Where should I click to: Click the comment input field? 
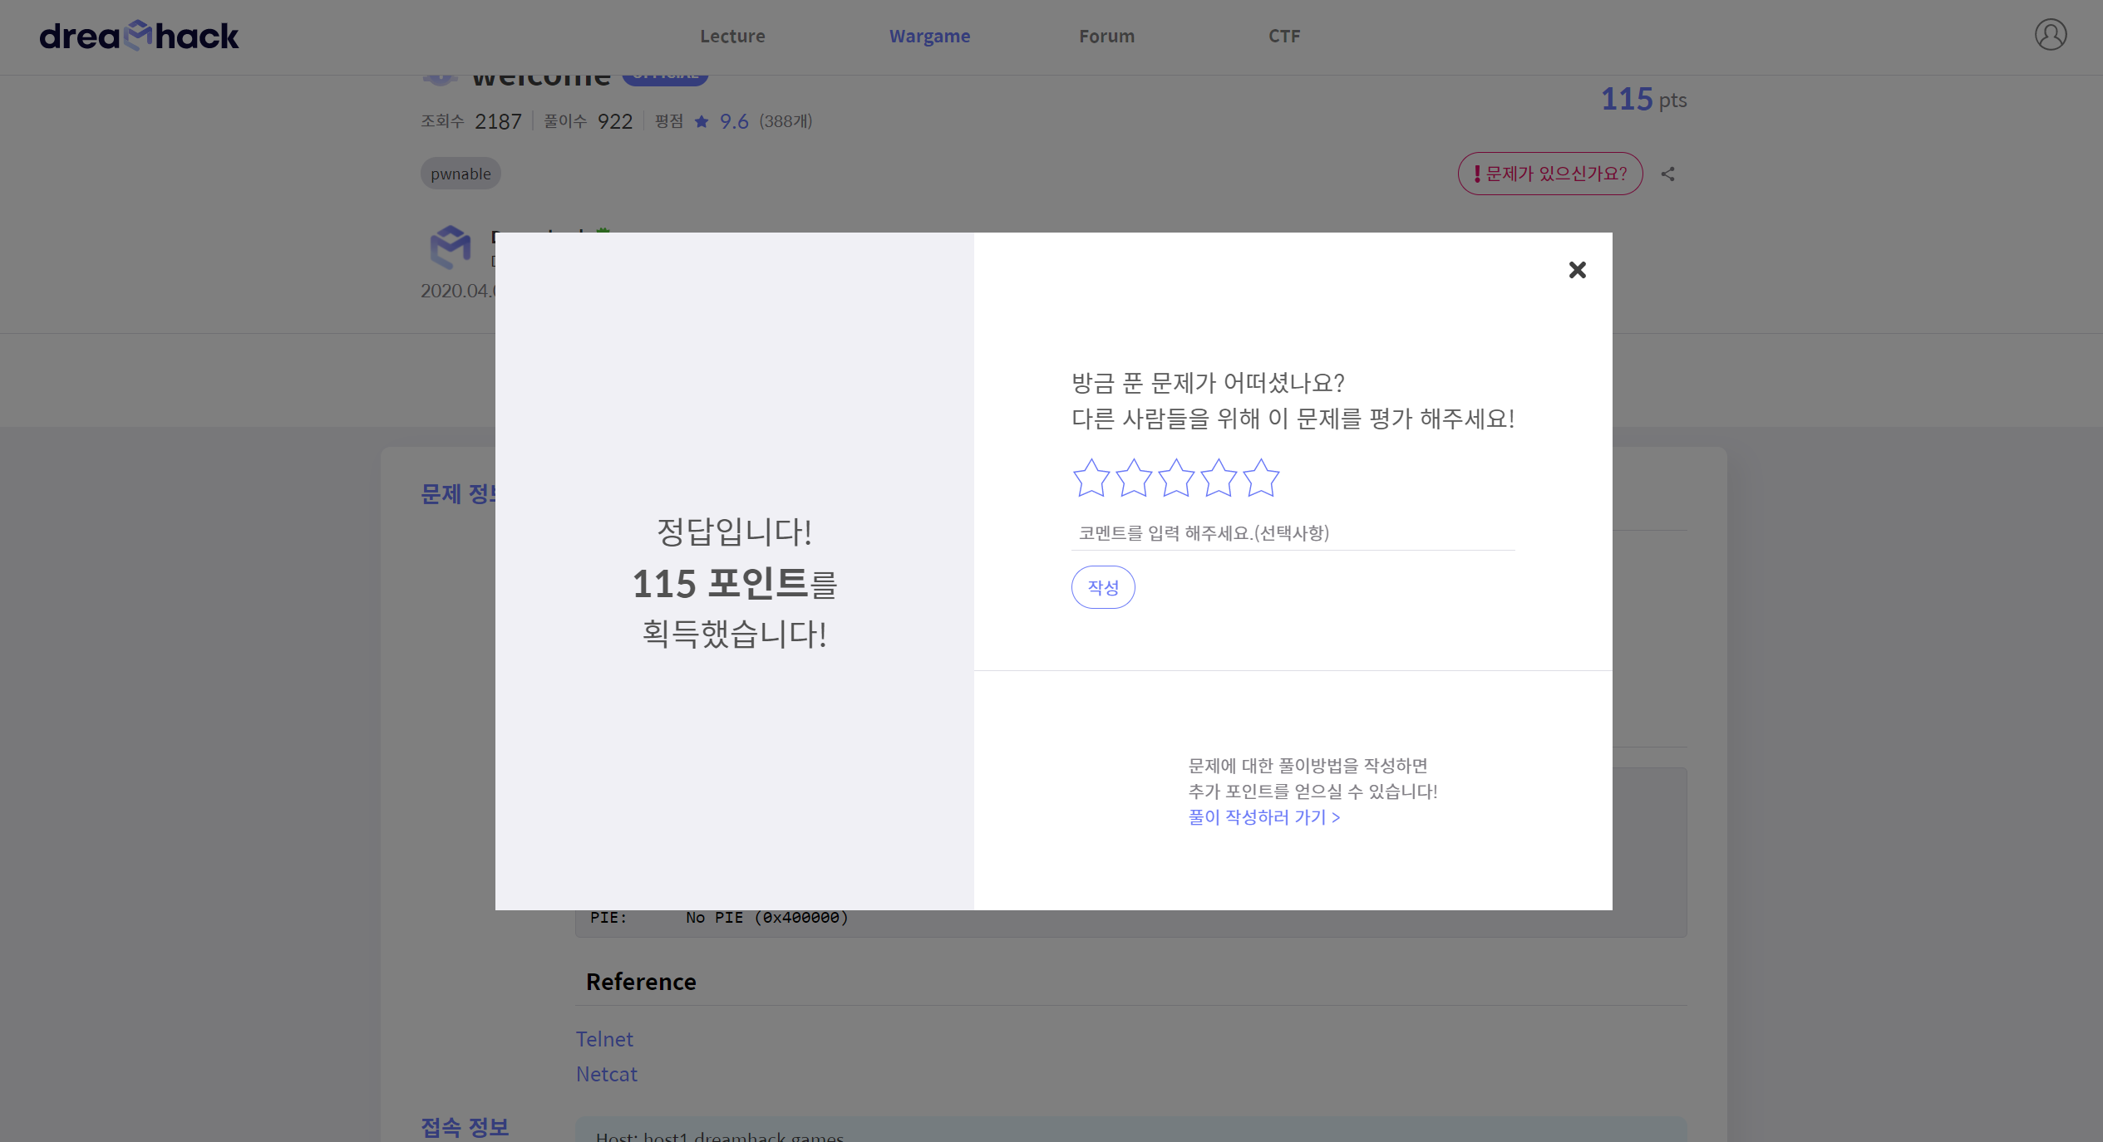1292,533
